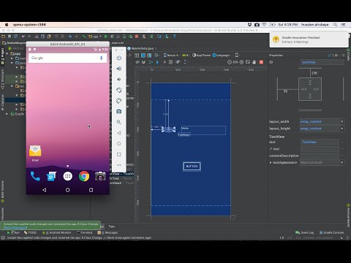Click red error indicator in design toolbar
The height and width of the screenshot is (263, 351).
(261, 62)
